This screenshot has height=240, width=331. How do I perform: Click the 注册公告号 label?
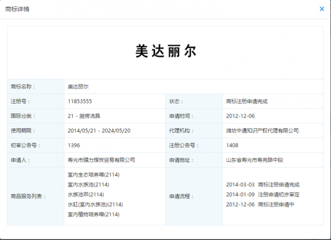184,145
